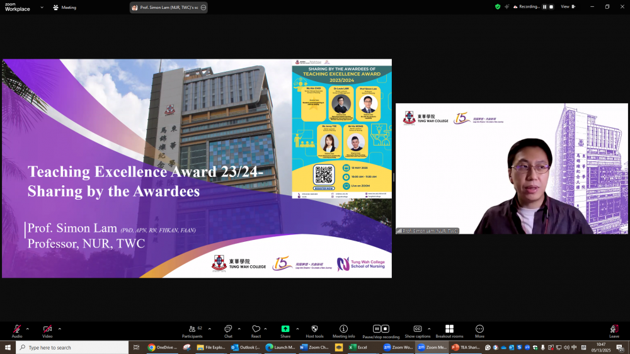630x354 pixels.
Task: Pause recording from the top bar
Action: (x=544, y=6)
